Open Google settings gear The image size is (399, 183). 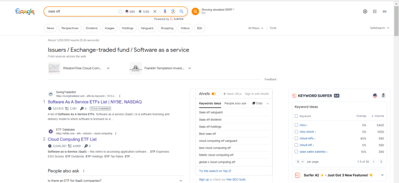[365, 11]
